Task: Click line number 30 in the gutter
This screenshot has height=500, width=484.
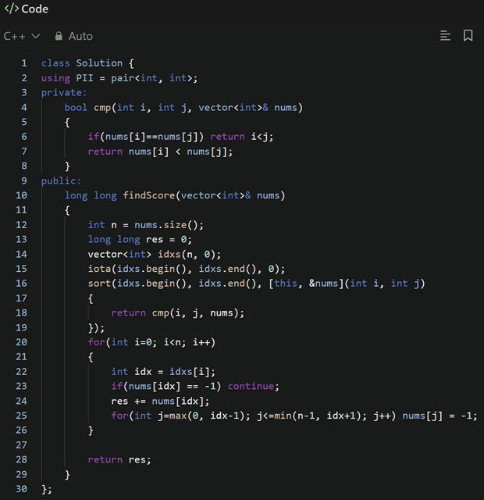Action: (x=21, y=489)
